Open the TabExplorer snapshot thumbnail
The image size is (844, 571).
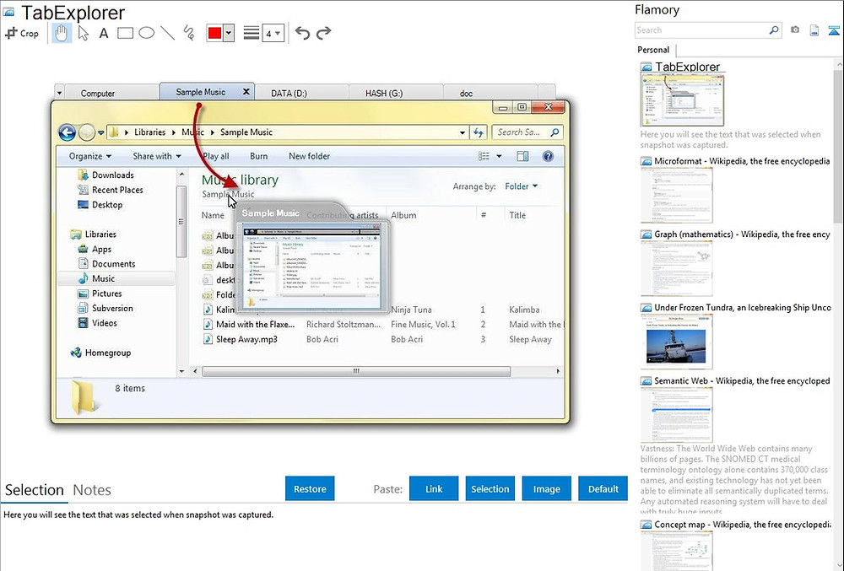pos(682,100)
